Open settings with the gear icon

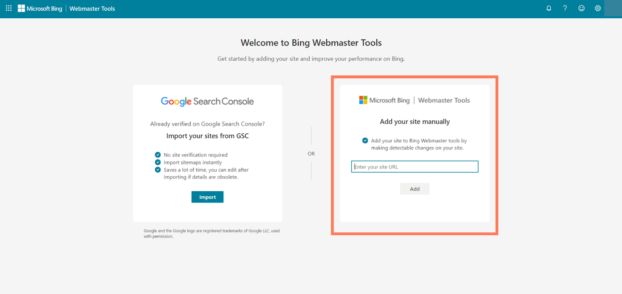click(x=598, y=8)
